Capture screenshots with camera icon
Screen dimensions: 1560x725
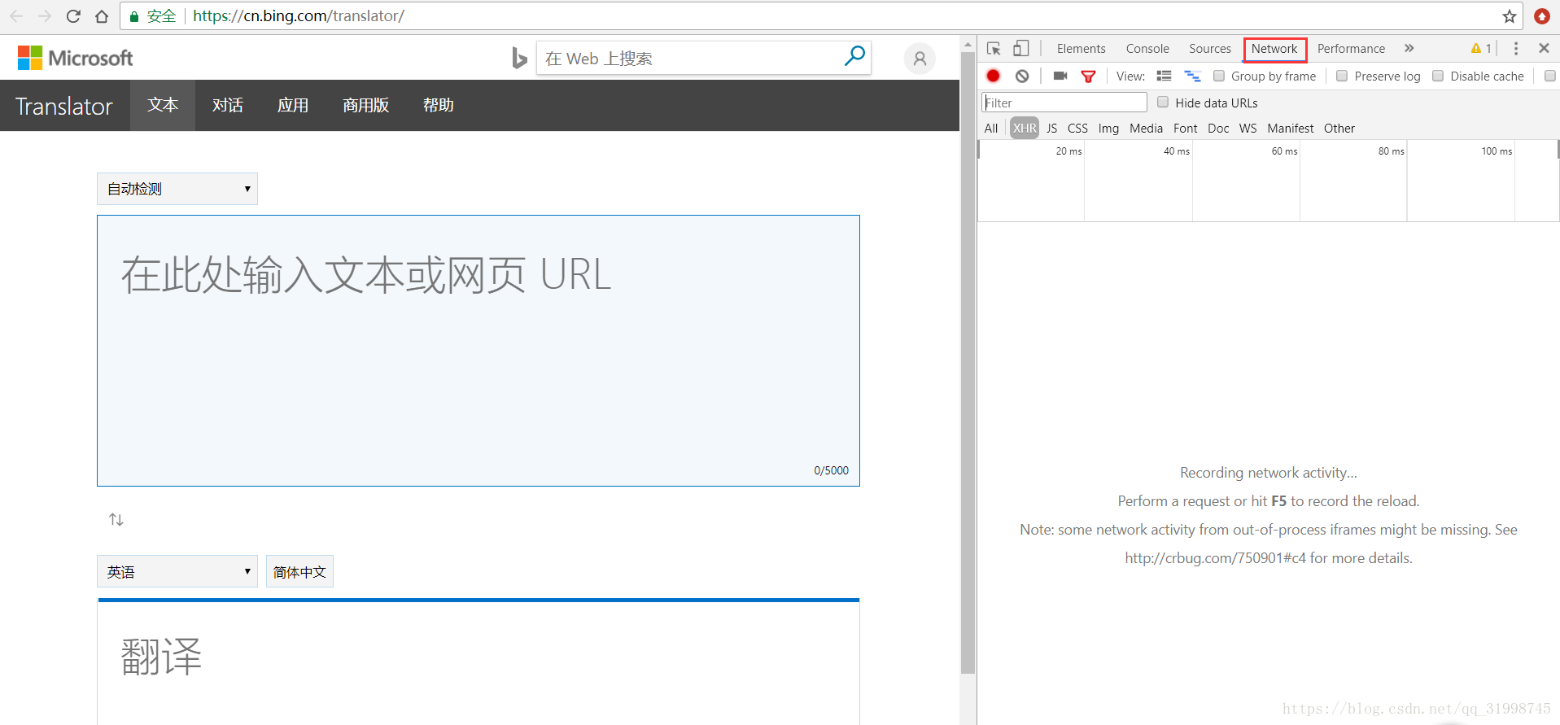pyautogui.click(x=1060, y=76)
